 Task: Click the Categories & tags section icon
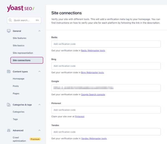pos(9,105)
